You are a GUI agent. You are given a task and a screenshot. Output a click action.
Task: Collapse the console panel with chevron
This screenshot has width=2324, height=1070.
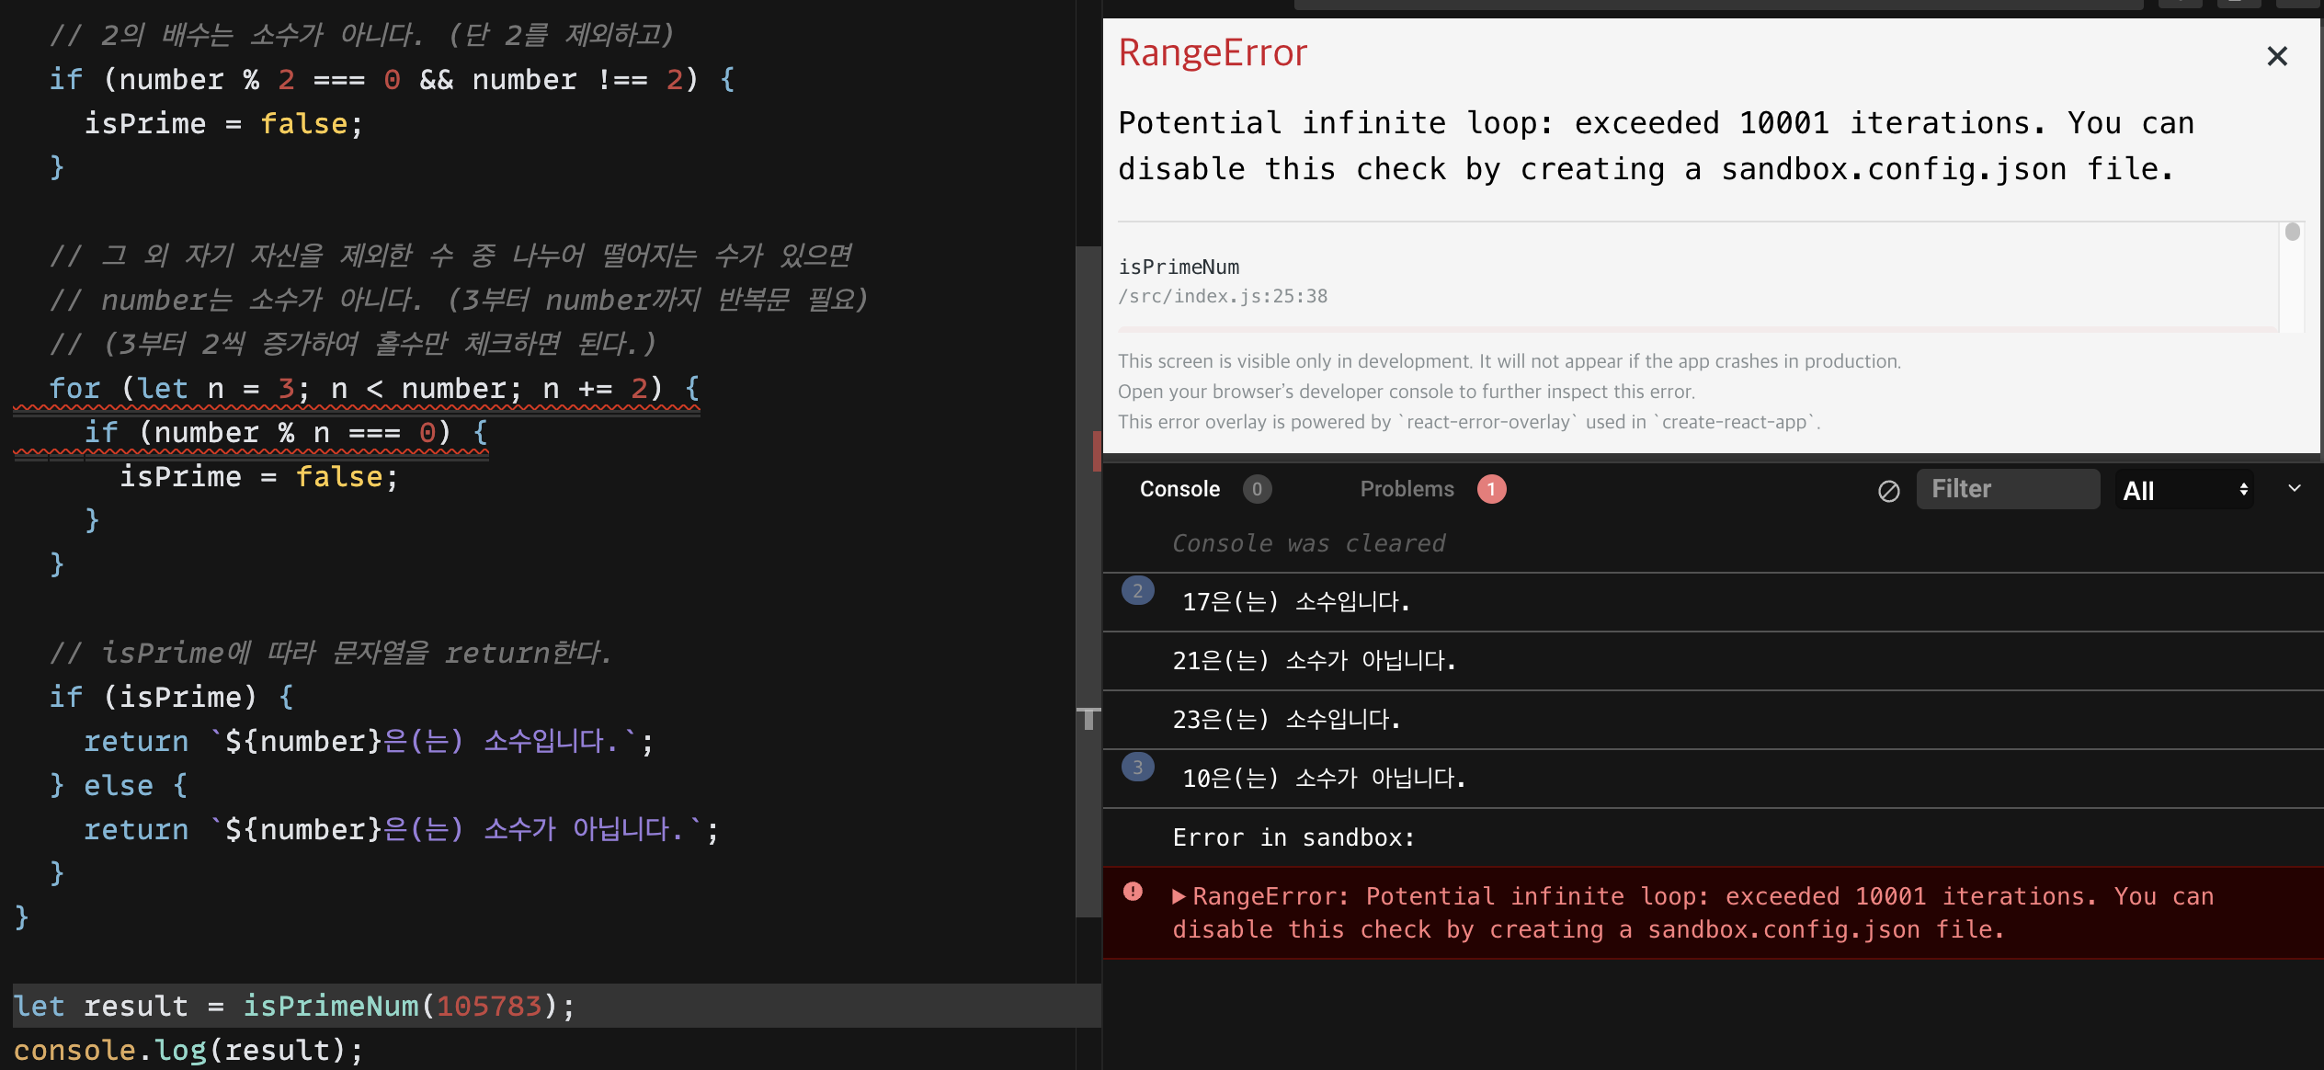tap(2295, 489)
